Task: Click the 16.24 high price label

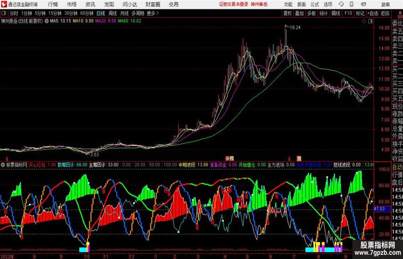Action: click(295, 28)
